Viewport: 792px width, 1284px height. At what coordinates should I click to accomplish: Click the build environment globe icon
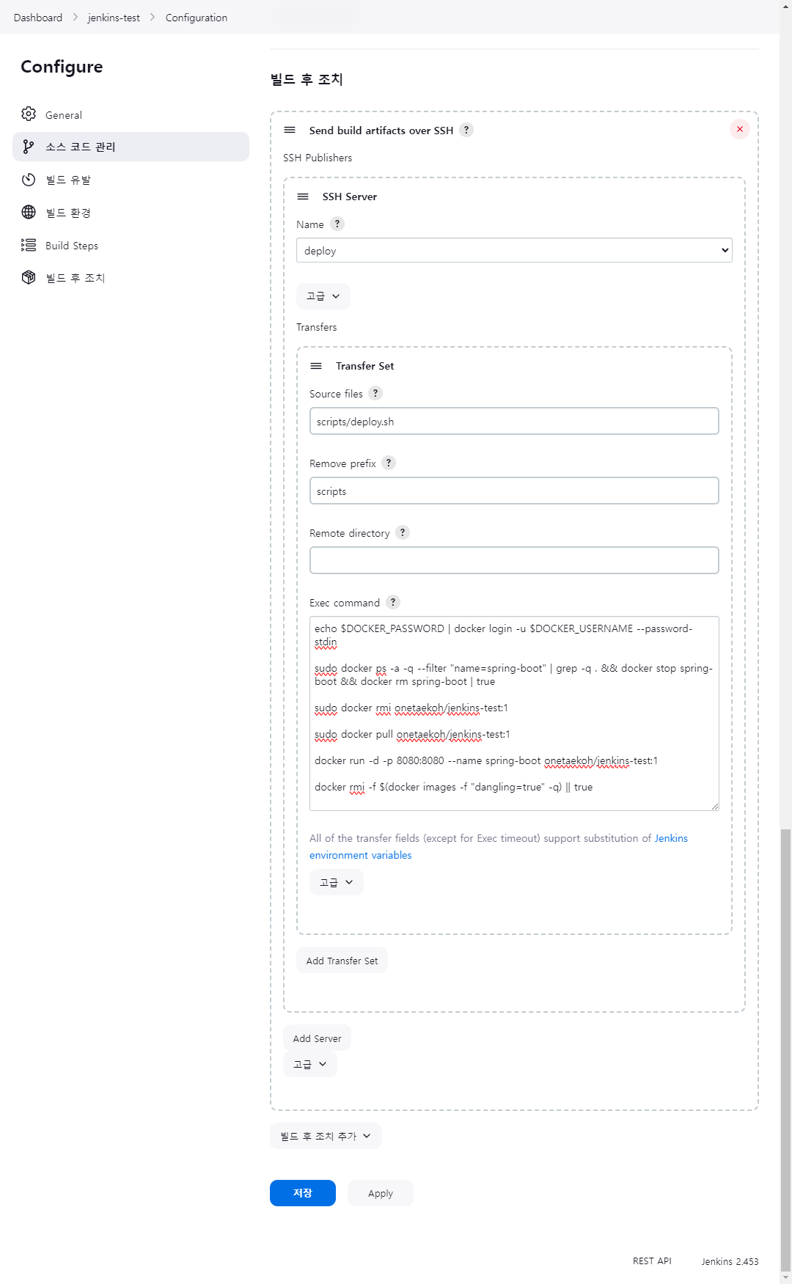(29, 212)
